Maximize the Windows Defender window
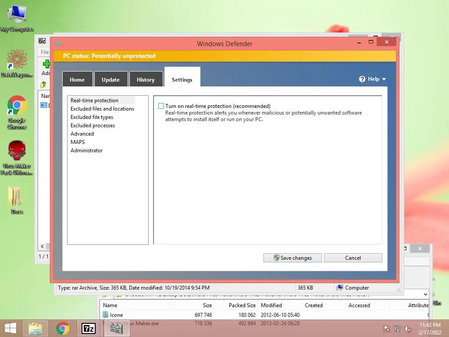Image resolution: width=449 pixels, height=337 pixels. 371,42
